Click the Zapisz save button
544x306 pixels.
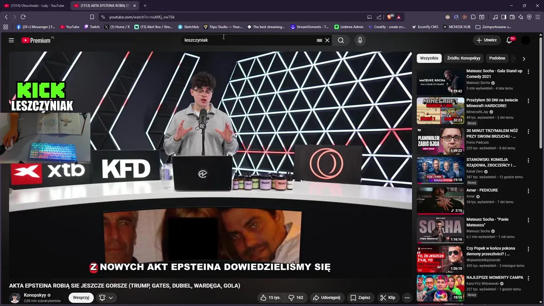[360, 297]
